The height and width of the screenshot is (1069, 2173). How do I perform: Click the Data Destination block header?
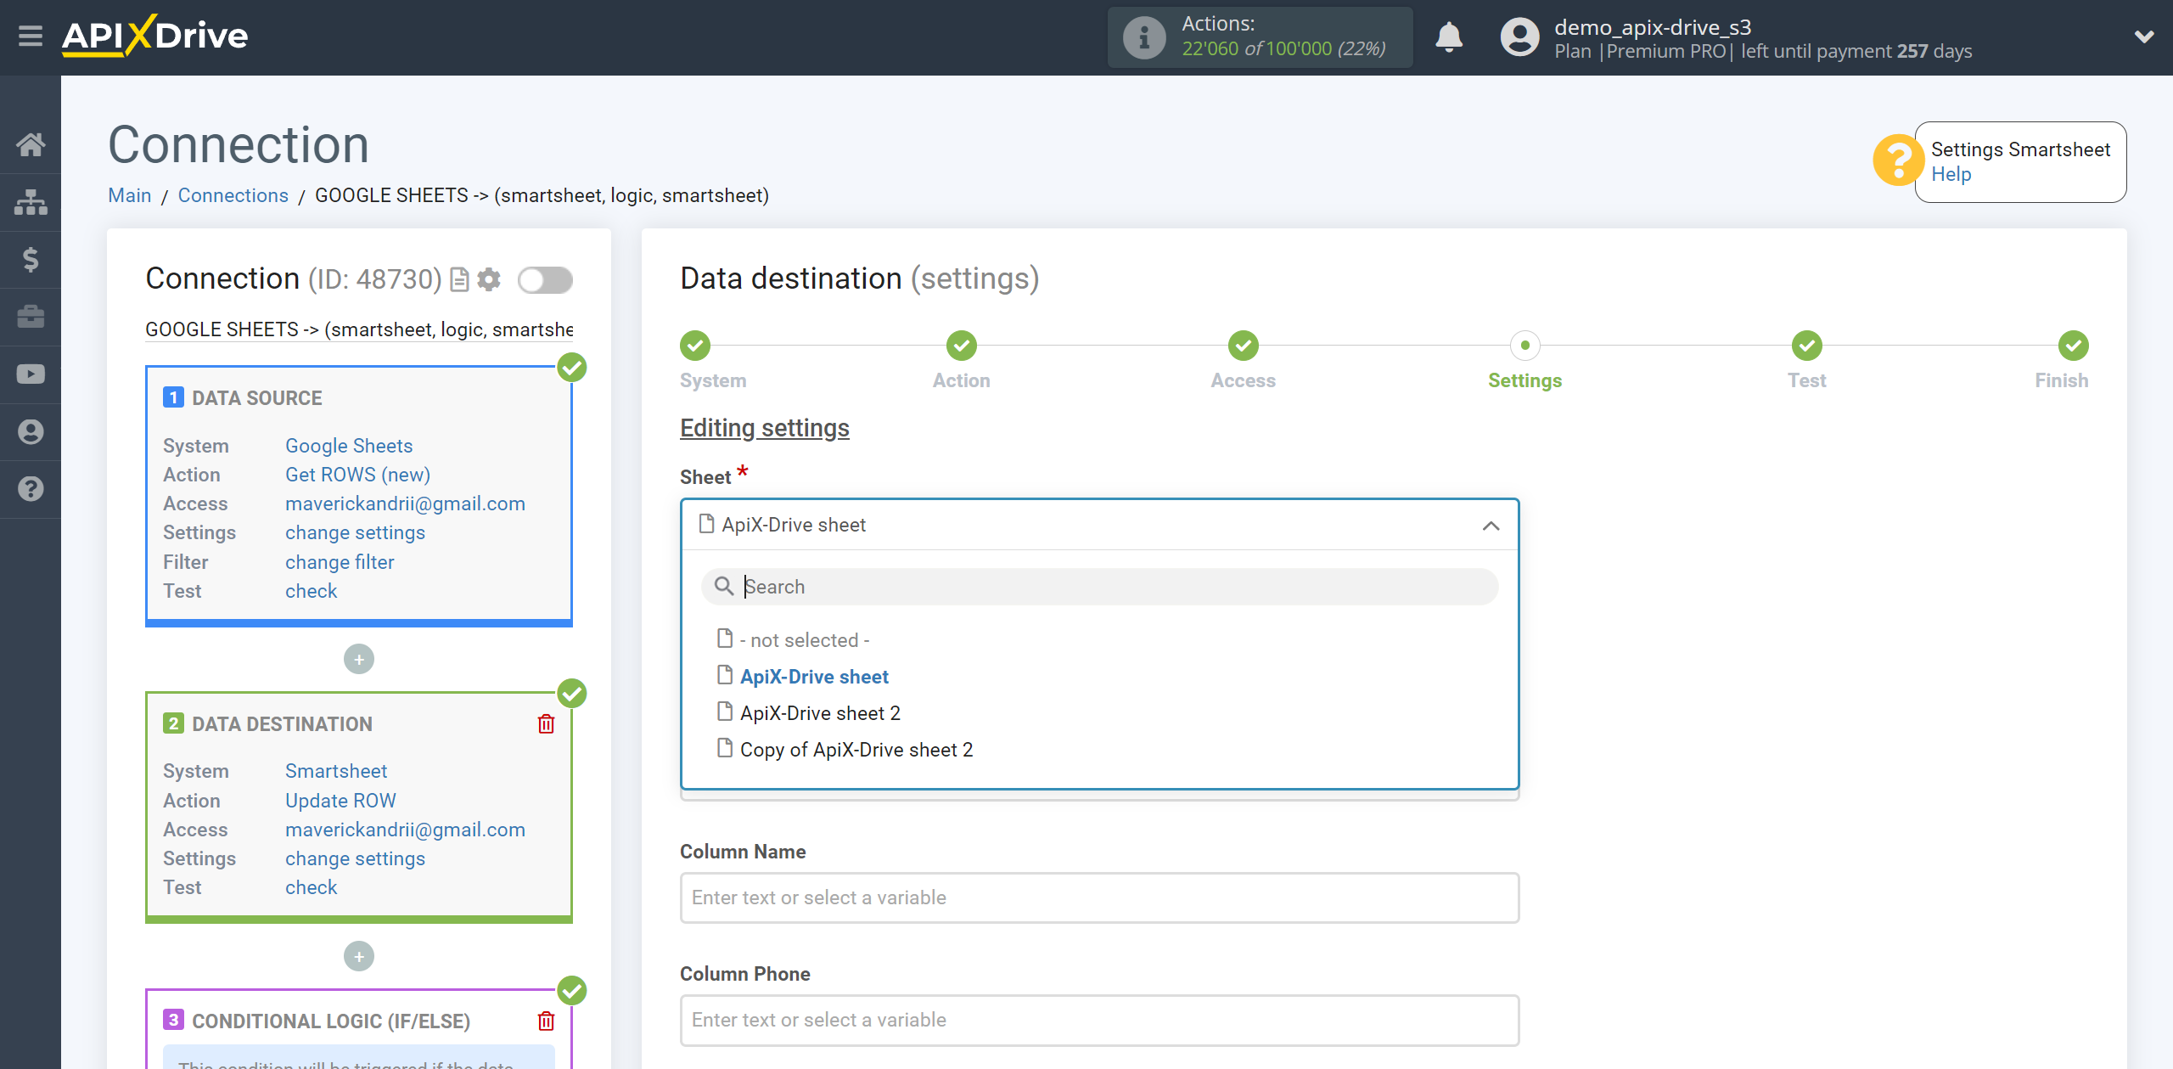[x=283, y=724]
